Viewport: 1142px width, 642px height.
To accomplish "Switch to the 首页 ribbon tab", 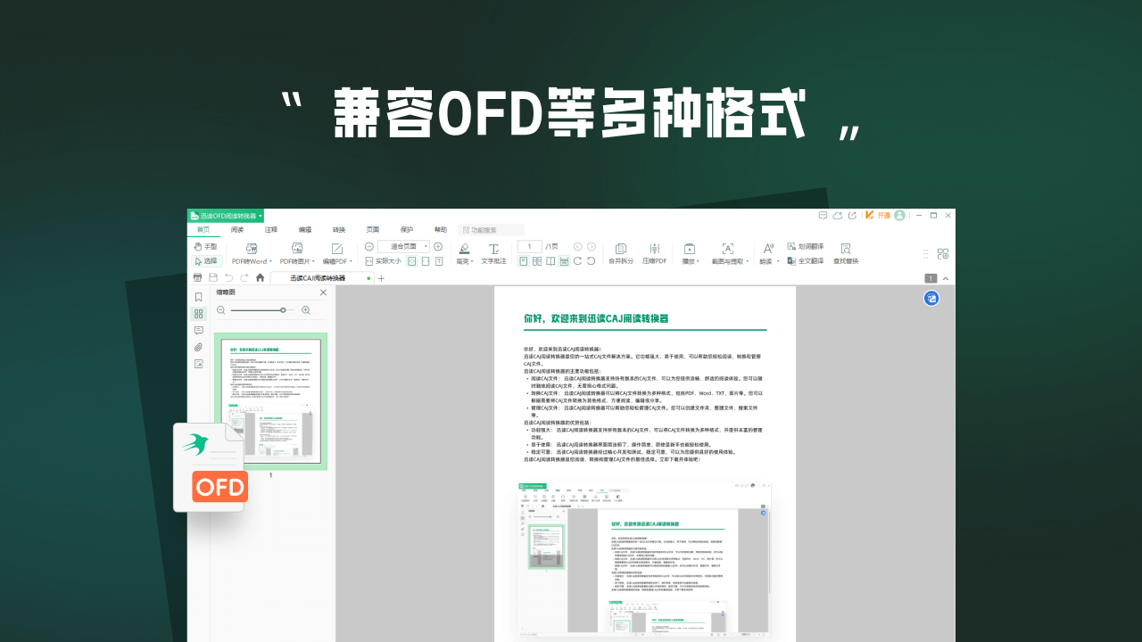I will coord(203,230).
